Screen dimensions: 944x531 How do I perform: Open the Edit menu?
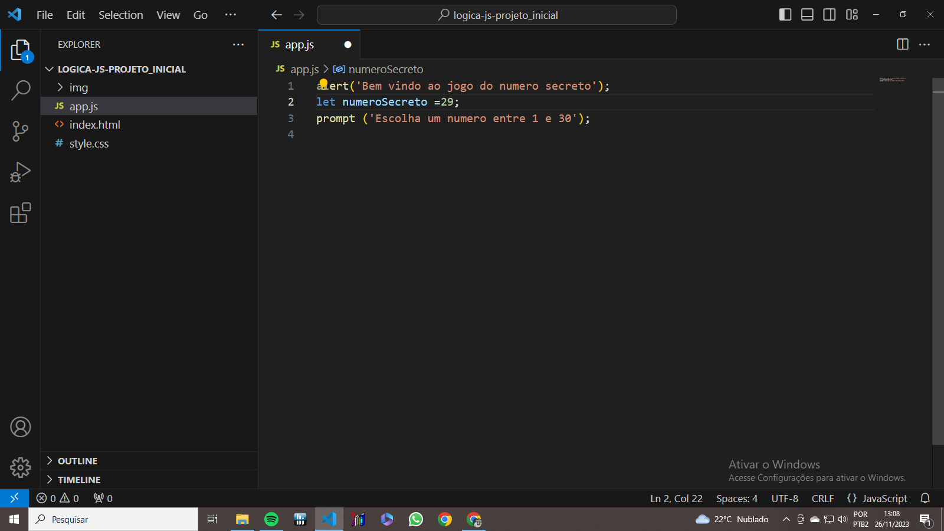click(x=76, y=15)
